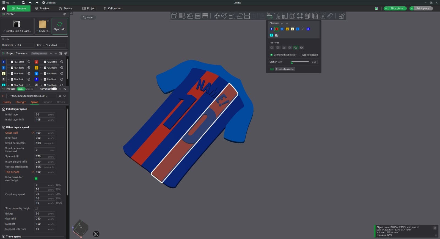Open the nozzle Flow dropdown
The height and width of the screenshot is (239, 440).
coord(54,45)
